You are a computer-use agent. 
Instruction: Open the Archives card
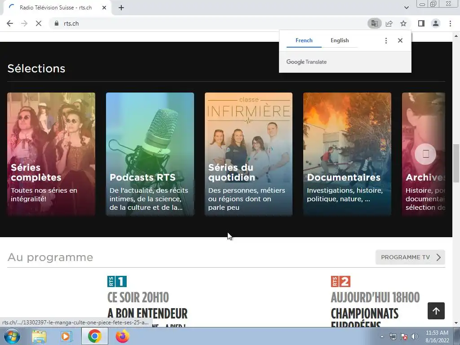(424, 155)
